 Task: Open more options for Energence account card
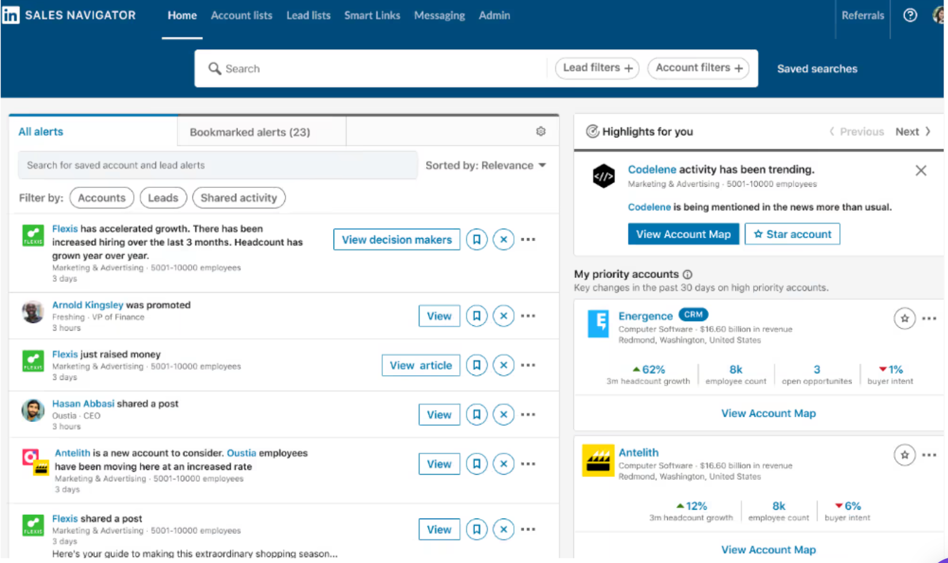point(929,318)
